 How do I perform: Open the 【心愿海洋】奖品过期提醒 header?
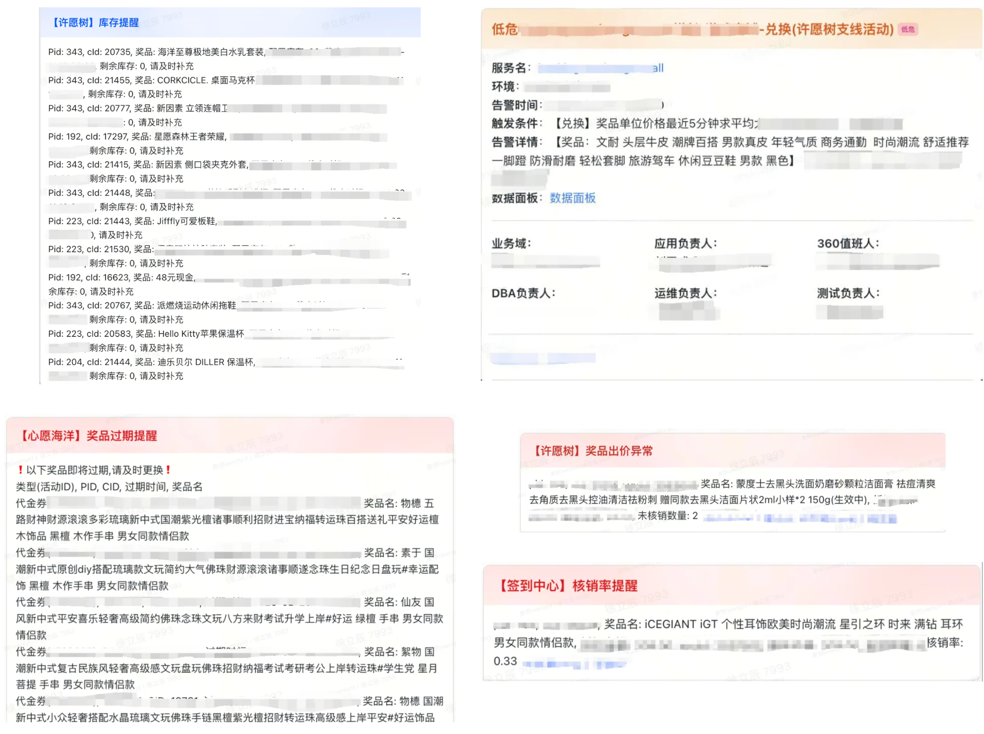click(88, 436)
